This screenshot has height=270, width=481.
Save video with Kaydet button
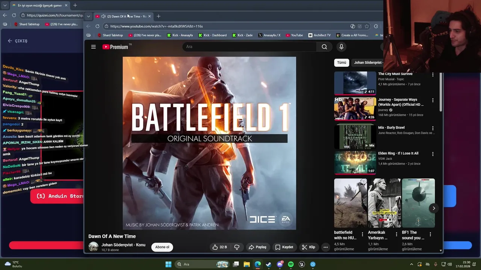click(284, 247)
